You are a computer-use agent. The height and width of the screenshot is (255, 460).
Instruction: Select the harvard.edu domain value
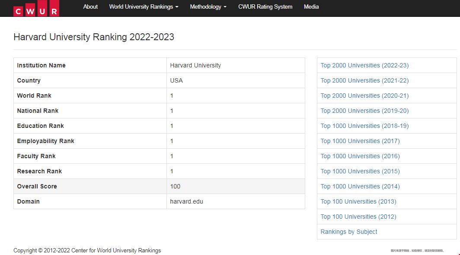coord(187,201)
